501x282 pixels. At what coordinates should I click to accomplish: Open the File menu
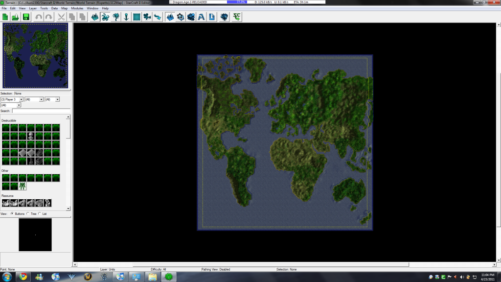pos(4,8)
